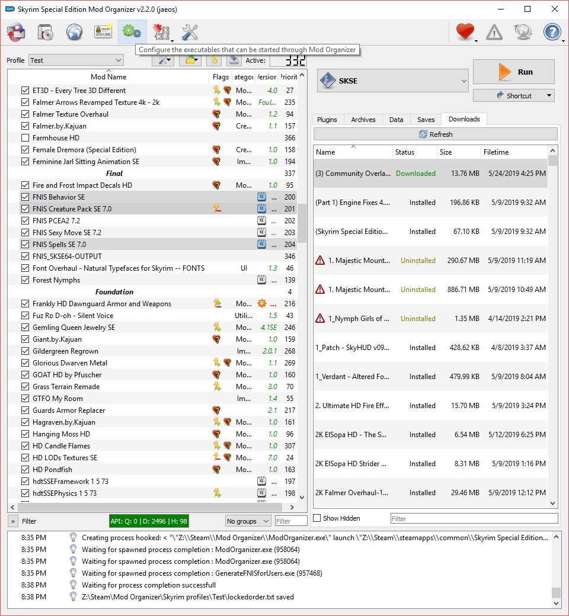569x616 pixels.
Task: Click the create backup icon beside Active
Action: click(x=234, y=60)
